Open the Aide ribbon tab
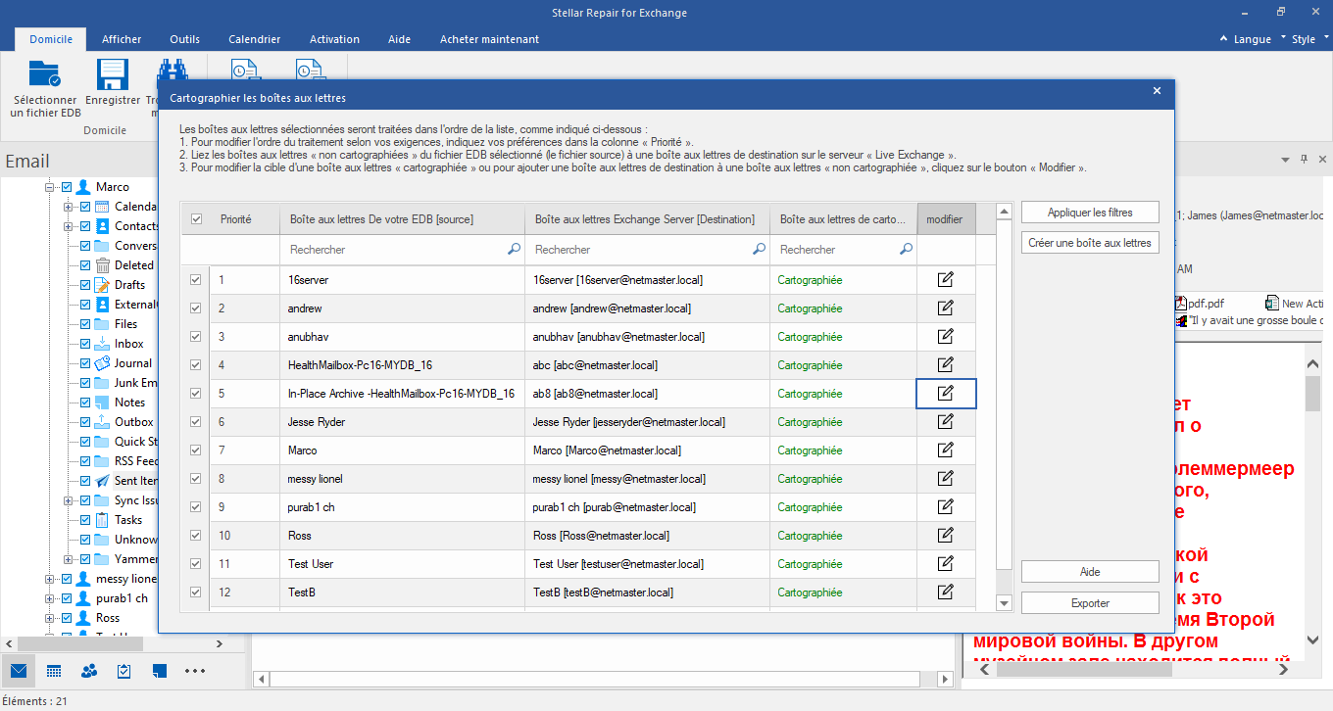The image size is (1333, 711). coord(399,39)
